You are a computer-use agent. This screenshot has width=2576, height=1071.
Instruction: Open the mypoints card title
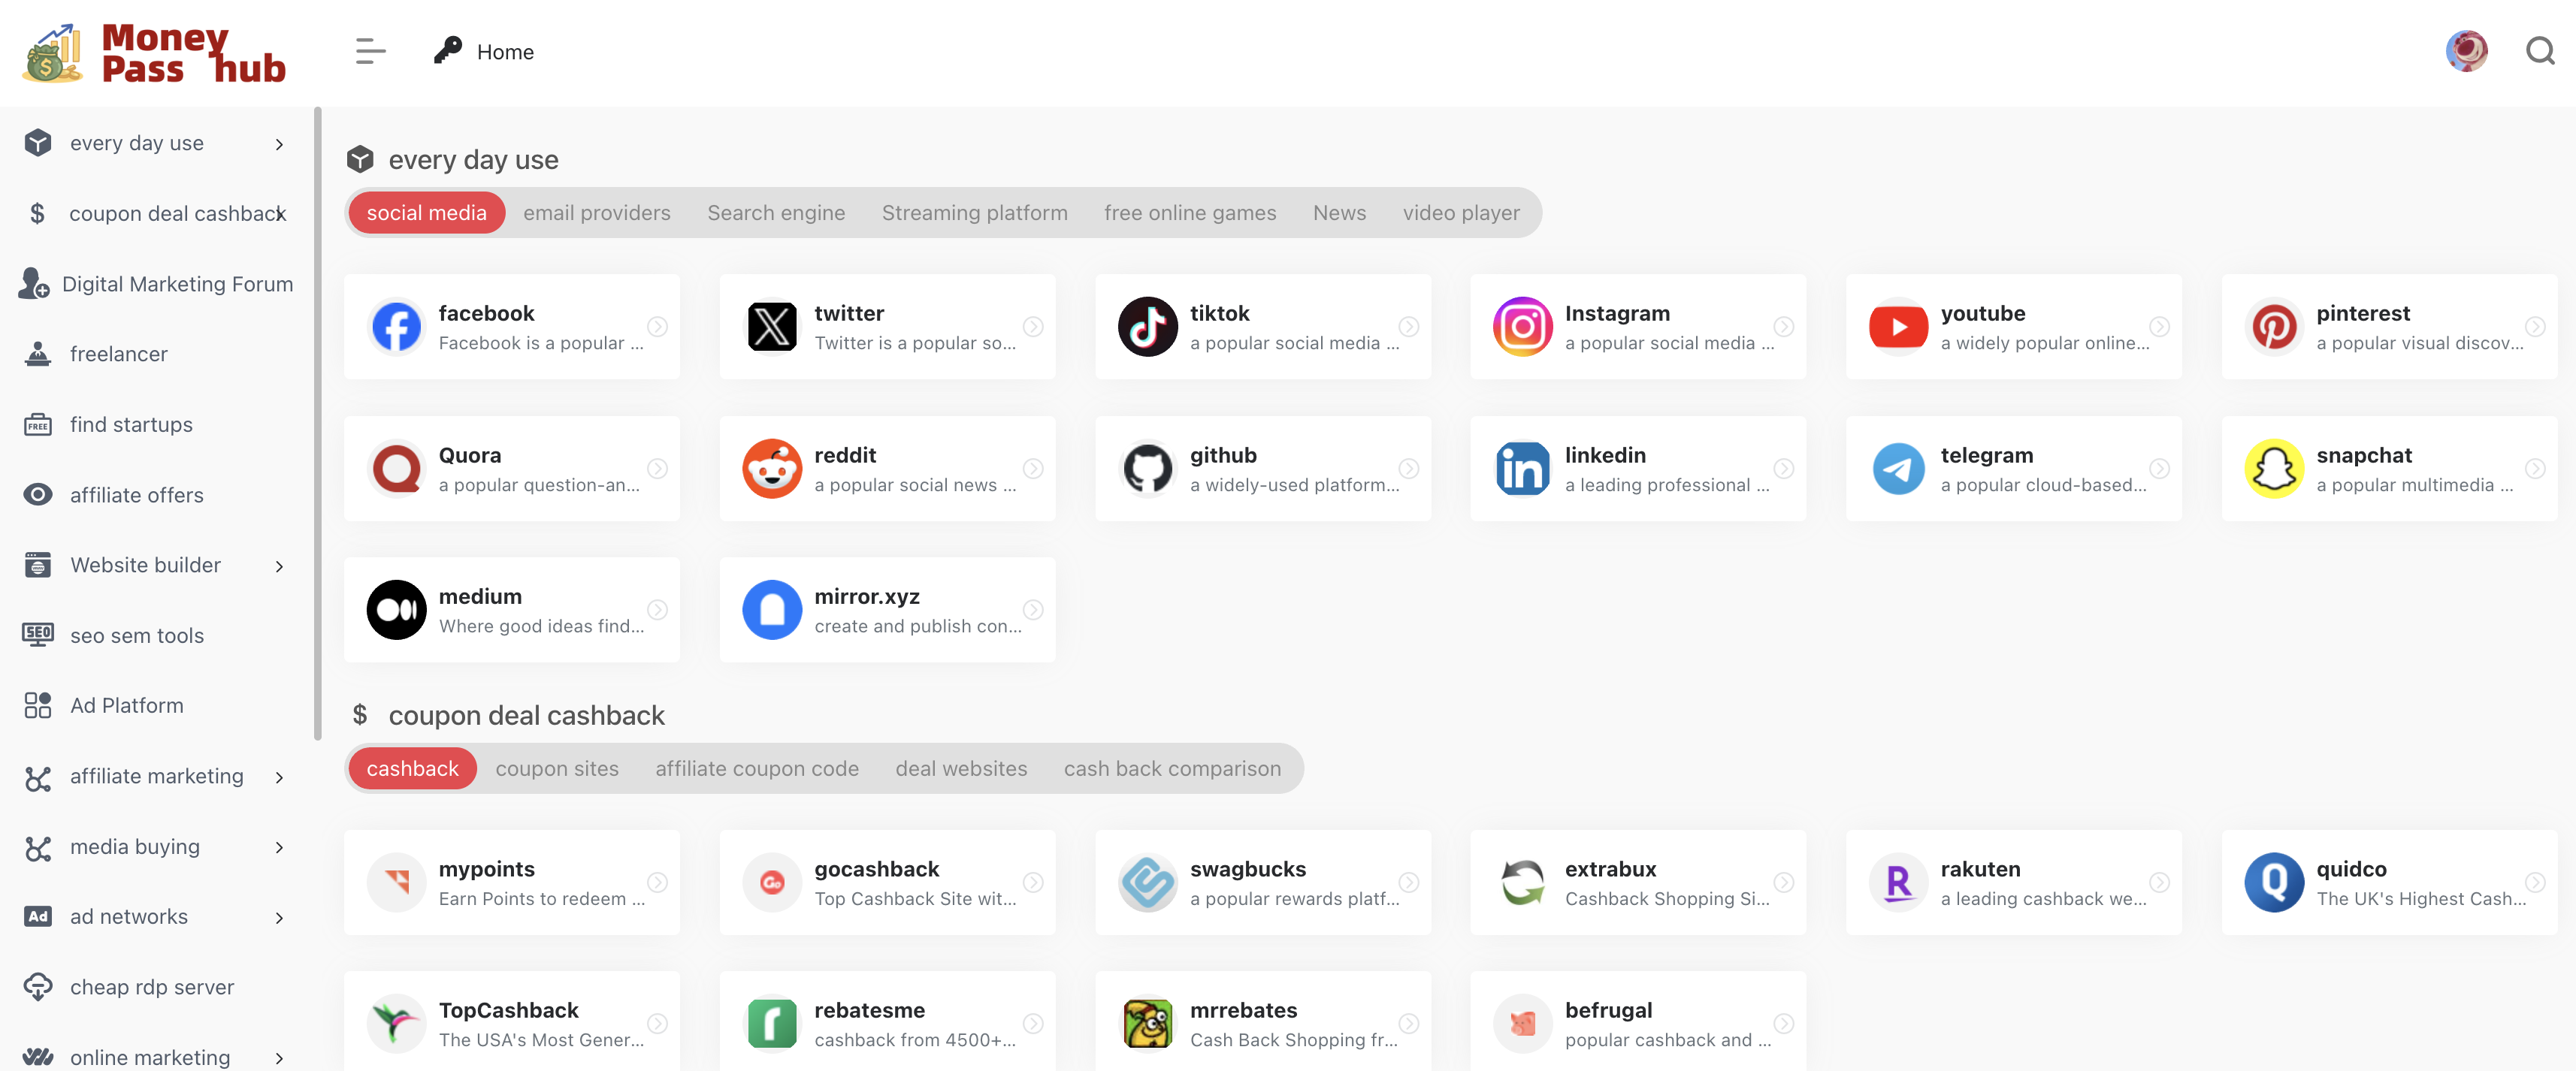tap(487, 869)
